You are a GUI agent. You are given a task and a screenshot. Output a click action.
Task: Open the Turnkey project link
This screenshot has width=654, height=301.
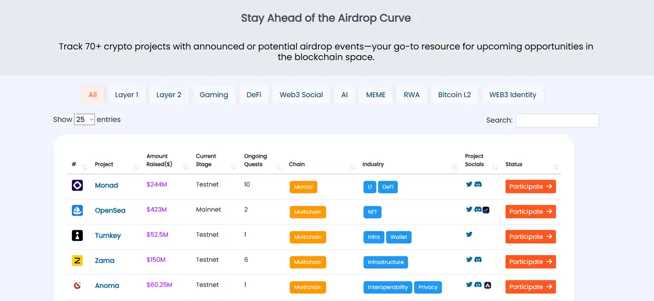pyautogui.click(x=108, y=236)
